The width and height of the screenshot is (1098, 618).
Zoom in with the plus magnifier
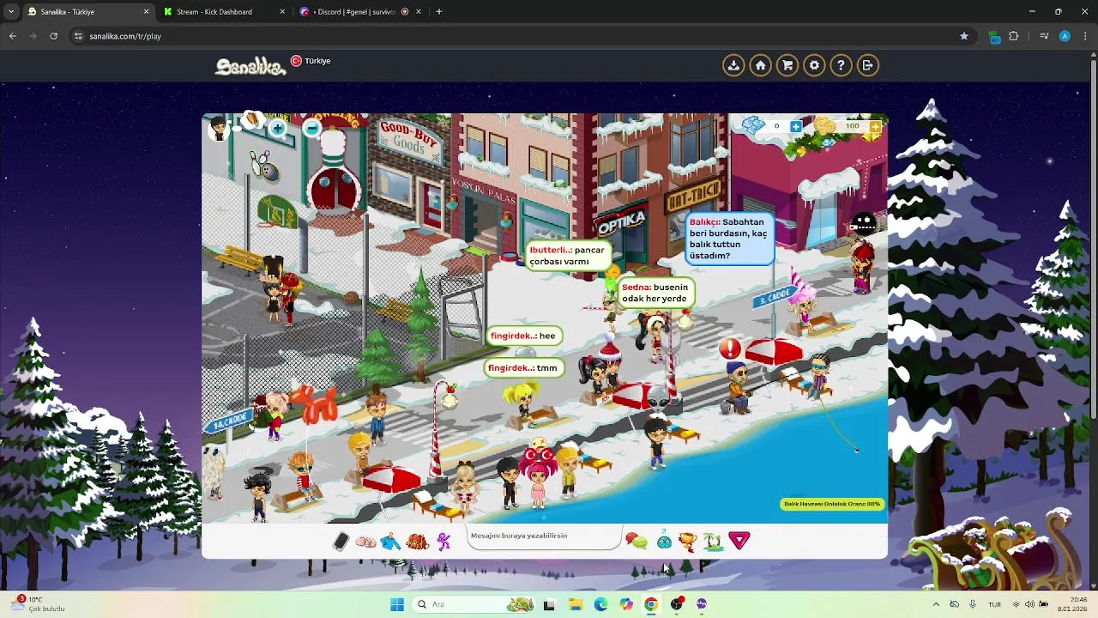(x=277, y=129)
